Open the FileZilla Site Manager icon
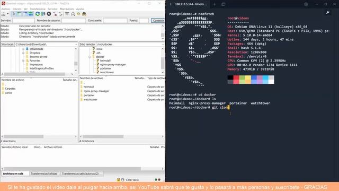339x191 pixels. [3, 14]
